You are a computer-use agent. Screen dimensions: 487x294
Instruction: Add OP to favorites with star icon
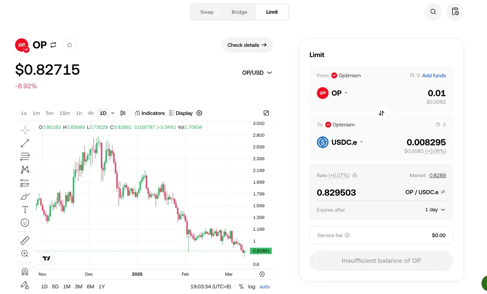tap(70, 45)
